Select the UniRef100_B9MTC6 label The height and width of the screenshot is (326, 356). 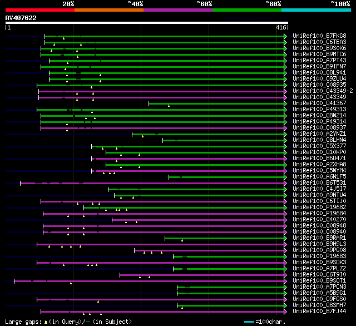tap(319, 55)
